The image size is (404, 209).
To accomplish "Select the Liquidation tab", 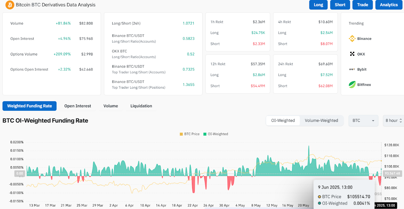I will pos(141,106).
